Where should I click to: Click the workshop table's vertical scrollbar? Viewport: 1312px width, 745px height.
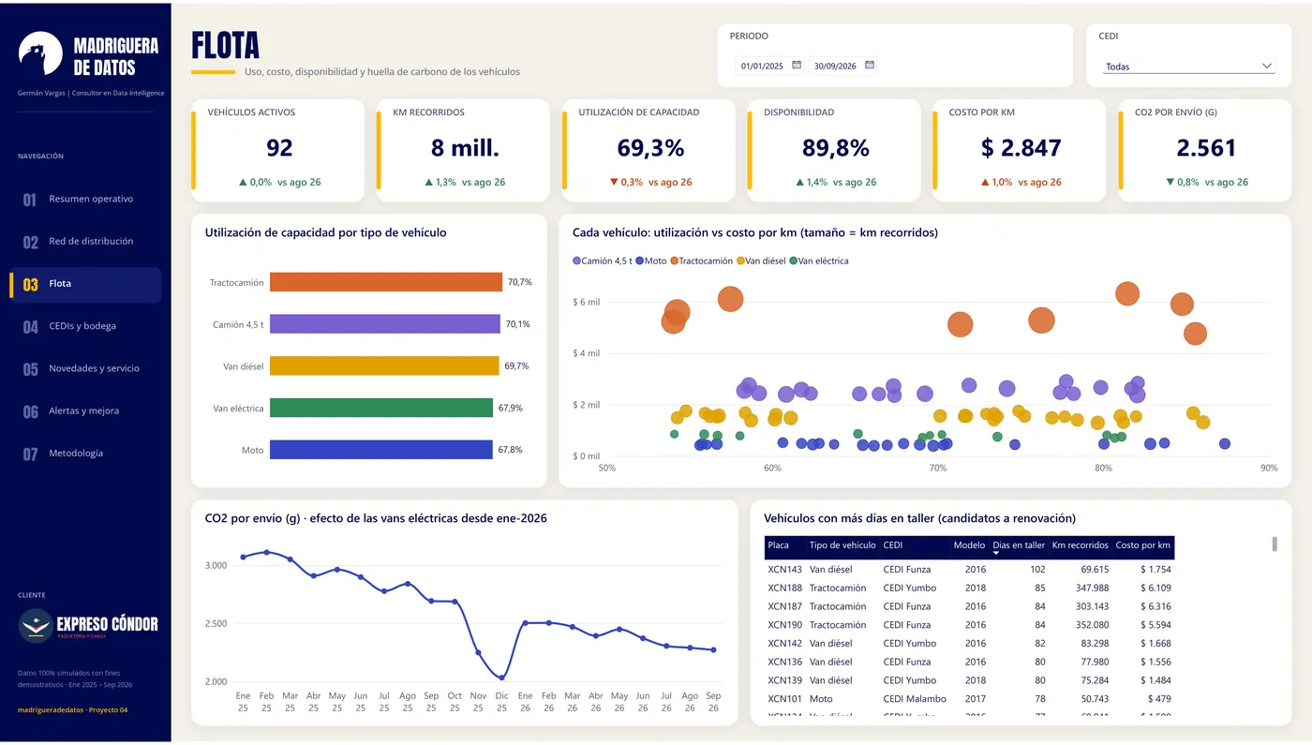(x=1275, y=544)
